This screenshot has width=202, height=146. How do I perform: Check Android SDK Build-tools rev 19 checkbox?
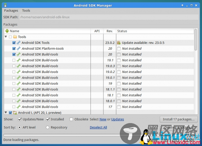(14, 84)
